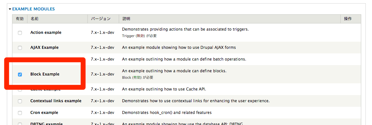The width and height of the screenshot is (372, 125).
Task: Click the contextual links user experience description
Action: (x=196, y=101)
